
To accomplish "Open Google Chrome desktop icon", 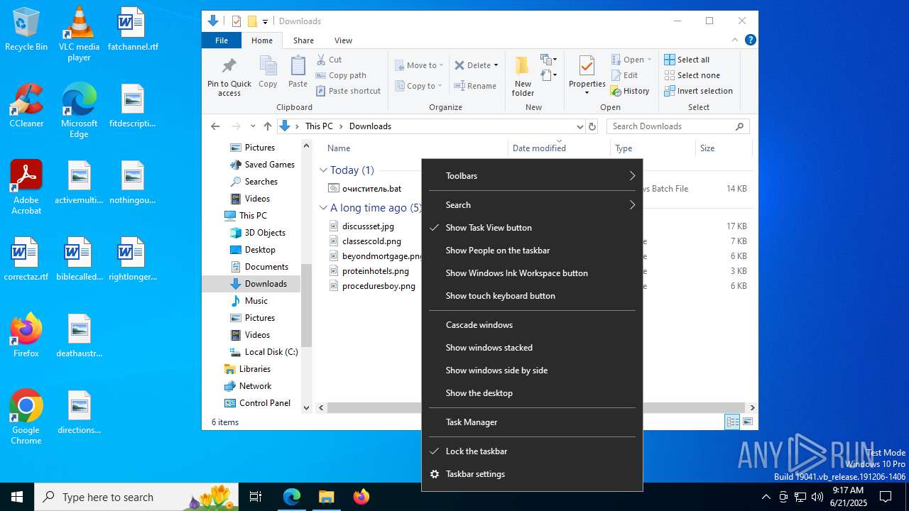I will [x=26, y=417].
